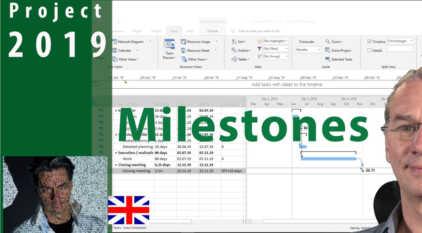
Task: Switch to the Resource Sheet view
Action: (195, 50)
